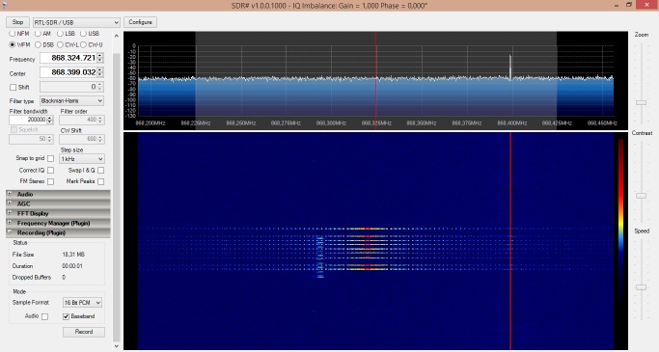Collapse the Recording (Plugin) section
Viewport: 659px width, 352px height.
58,232
